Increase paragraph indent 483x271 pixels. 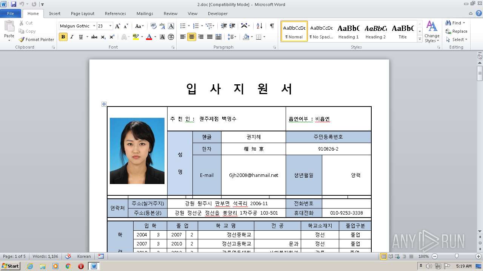(x=233, y=26)
